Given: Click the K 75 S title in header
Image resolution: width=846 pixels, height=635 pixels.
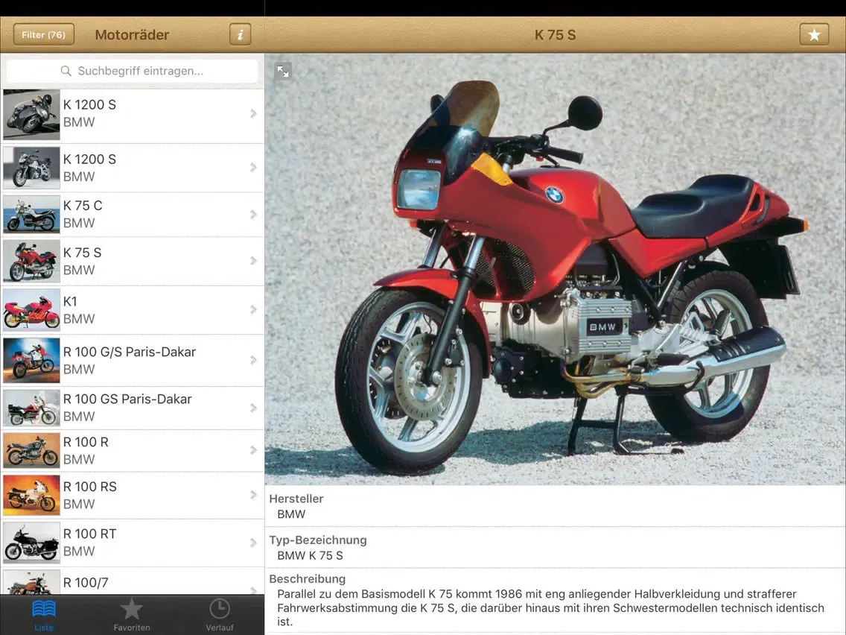Looking at the screenshot, I should (556, 34).
